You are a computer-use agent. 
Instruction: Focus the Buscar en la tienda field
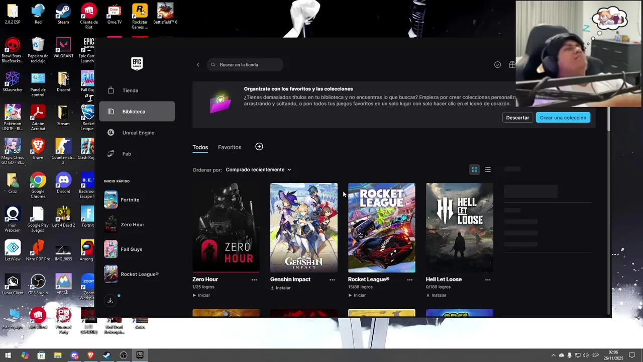[245, 65]
